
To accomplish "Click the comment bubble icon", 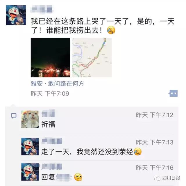I will [x=14, y=116].
